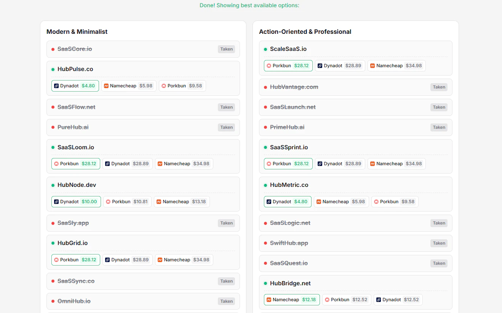Click the taken SaaSCore.io entry
The width and height of the screenshot is (502, 313).
pyautogui.click(x=143, y=49)
